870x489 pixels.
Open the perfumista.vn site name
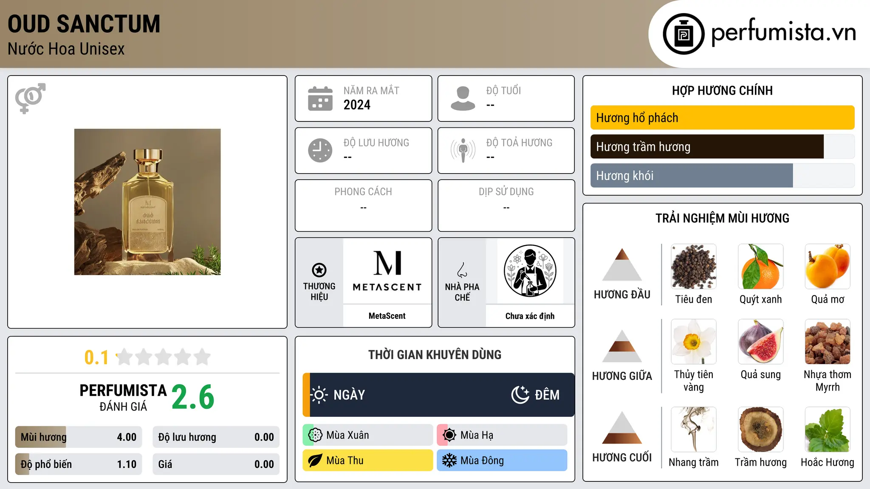[x=783, y=32]
